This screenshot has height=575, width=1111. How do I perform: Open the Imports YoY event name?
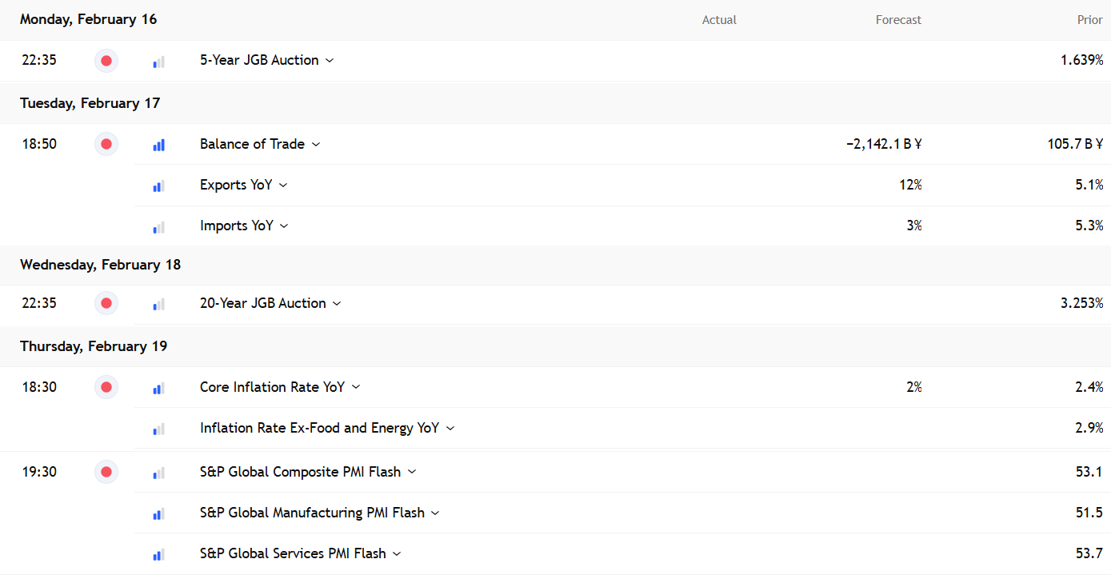point(236,226)
